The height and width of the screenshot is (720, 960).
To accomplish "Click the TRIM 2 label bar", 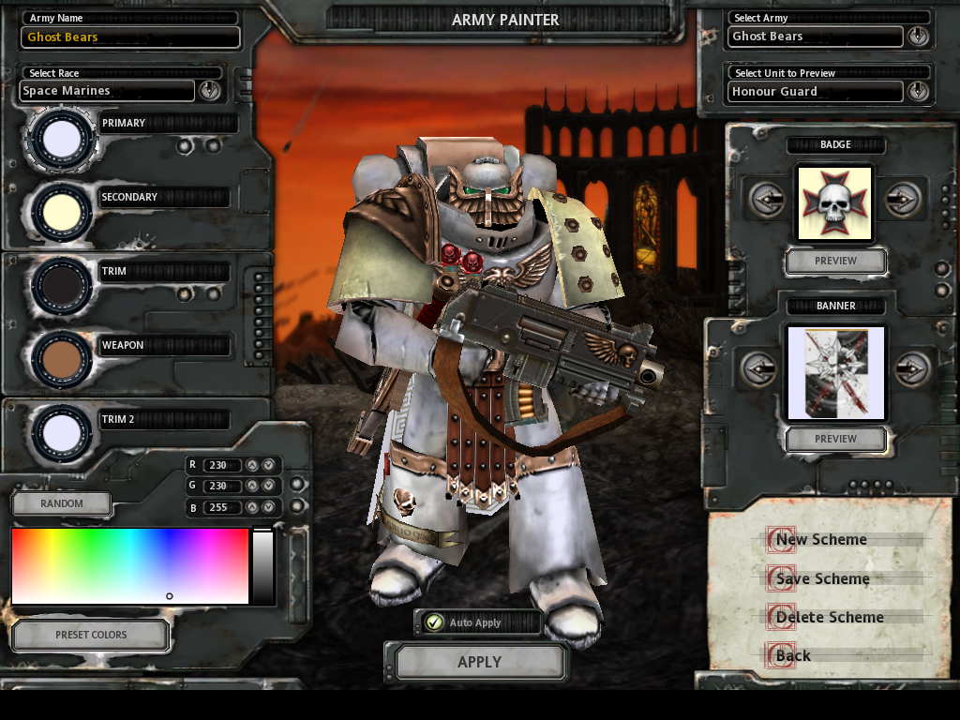I will 165,419.
